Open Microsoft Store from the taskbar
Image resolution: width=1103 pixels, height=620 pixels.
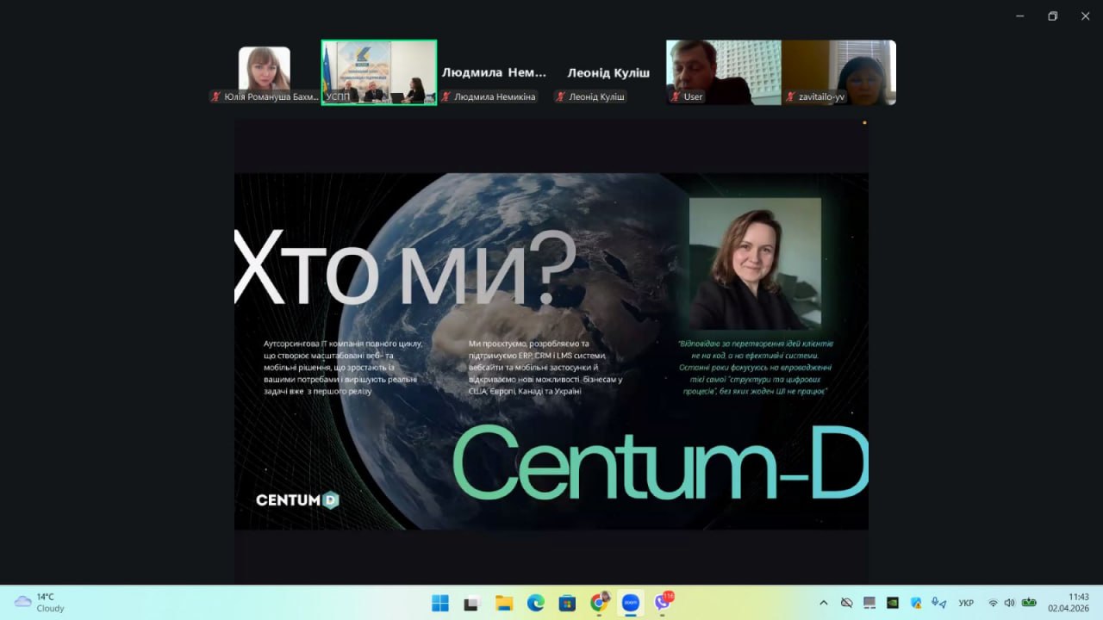pos(567,603)
